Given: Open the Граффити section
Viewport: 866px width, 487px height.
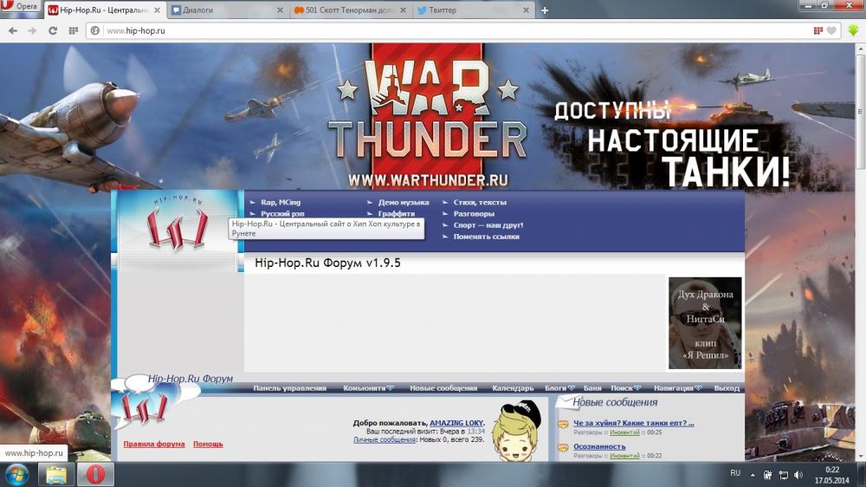Looking at the screenshot, I should pyautogui.click(x=396, y=213).
